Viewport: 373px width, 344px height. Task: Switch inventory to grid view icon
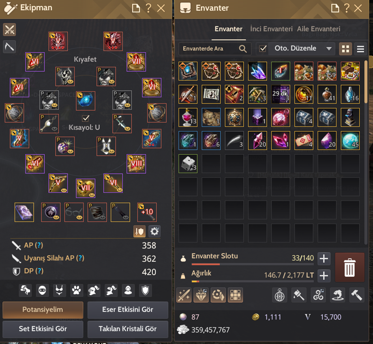click(x=345, y=49)
